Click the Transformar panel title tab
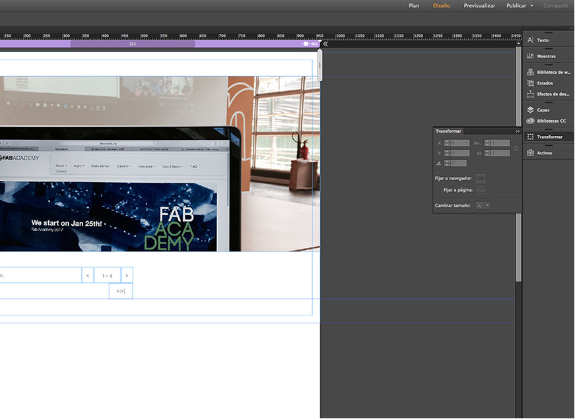This screenshot has width=575, height=419. 448,131
